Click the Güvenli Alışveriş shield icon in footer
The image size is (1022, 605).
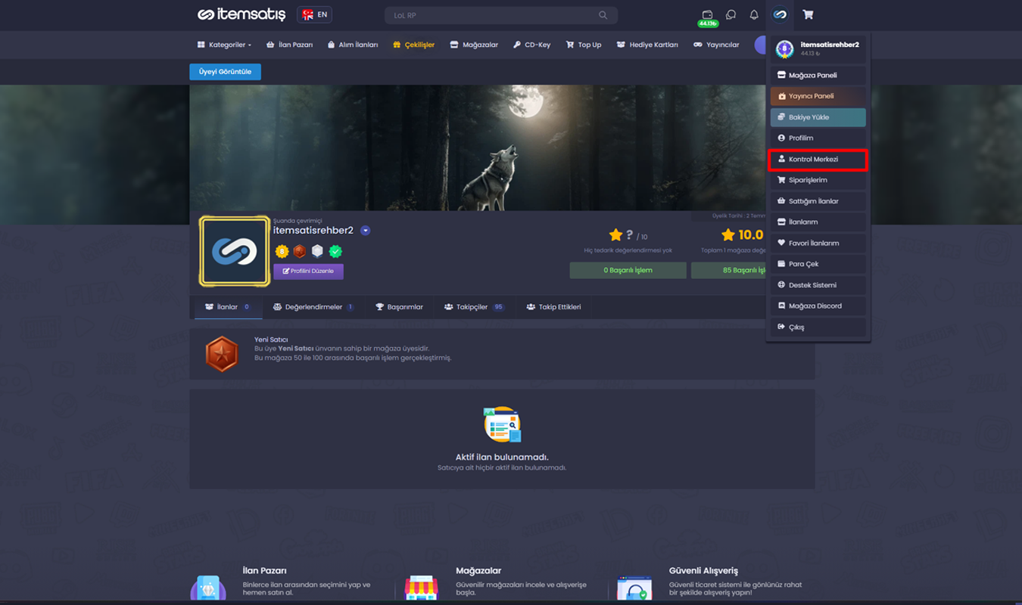click(634, 588)
